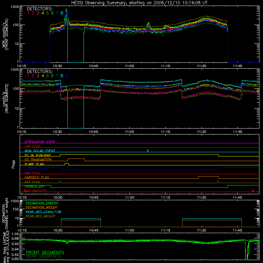Click the MON. counts/s (FRONT SEGMENTS) axis label
This screenshot has width=263, height=263.
point(5,34)
